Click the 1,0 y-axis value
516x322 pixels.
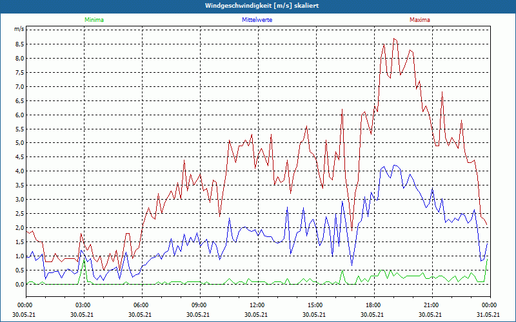pos(19,256)
